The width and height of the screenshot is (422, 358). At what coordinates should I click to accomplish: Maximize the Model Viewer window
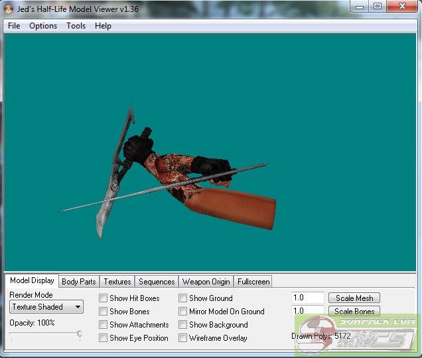[x=378, y=6]
